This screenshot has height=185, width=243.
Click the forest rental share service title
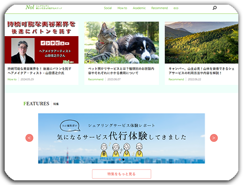pos(201,71)
